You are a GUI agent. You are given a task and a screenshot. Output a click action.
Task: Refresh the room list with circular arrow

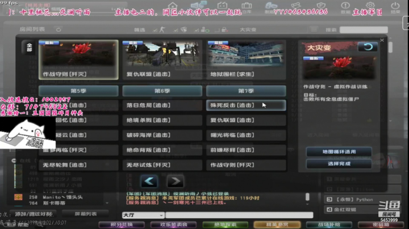[x=59, y=29]
